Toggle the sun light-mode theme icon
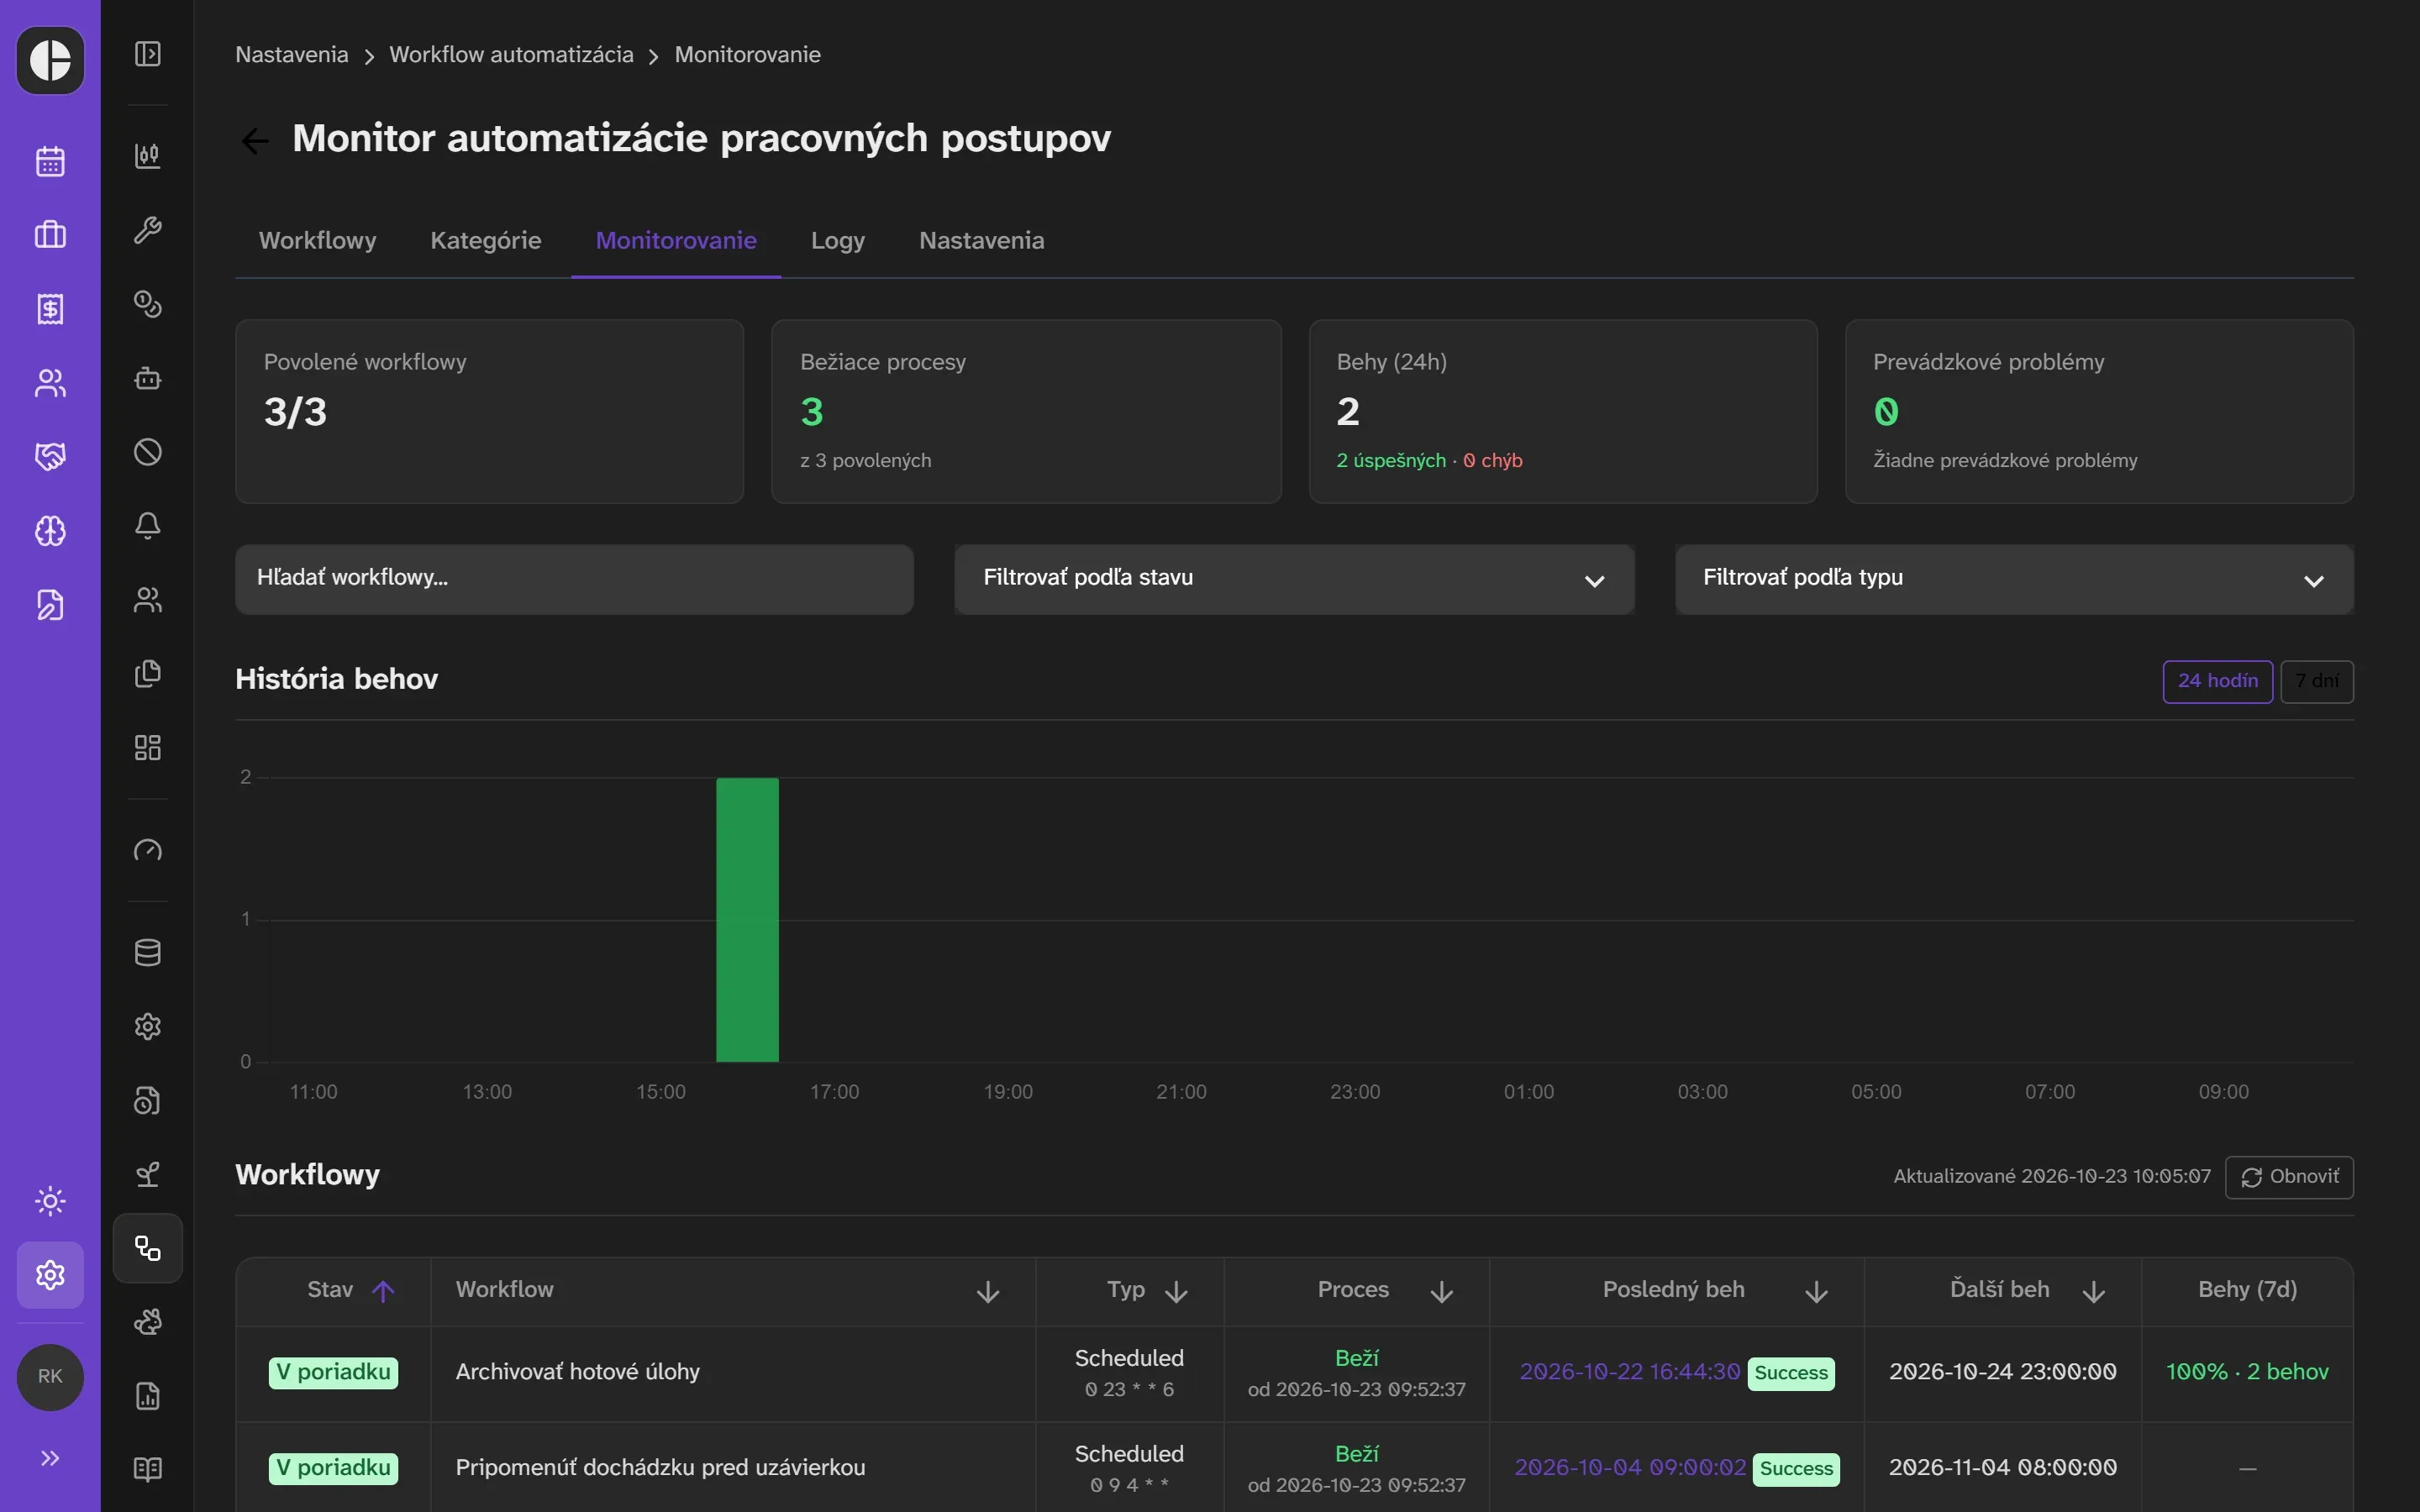This screenshot has width=2420, height=1512. click(50, 1201)
